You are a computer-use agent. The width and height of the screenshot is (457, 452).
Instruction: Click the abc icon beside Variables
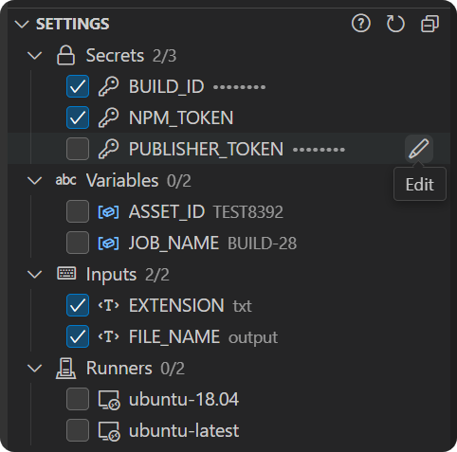pyautogui.click(x=65, y=180)
